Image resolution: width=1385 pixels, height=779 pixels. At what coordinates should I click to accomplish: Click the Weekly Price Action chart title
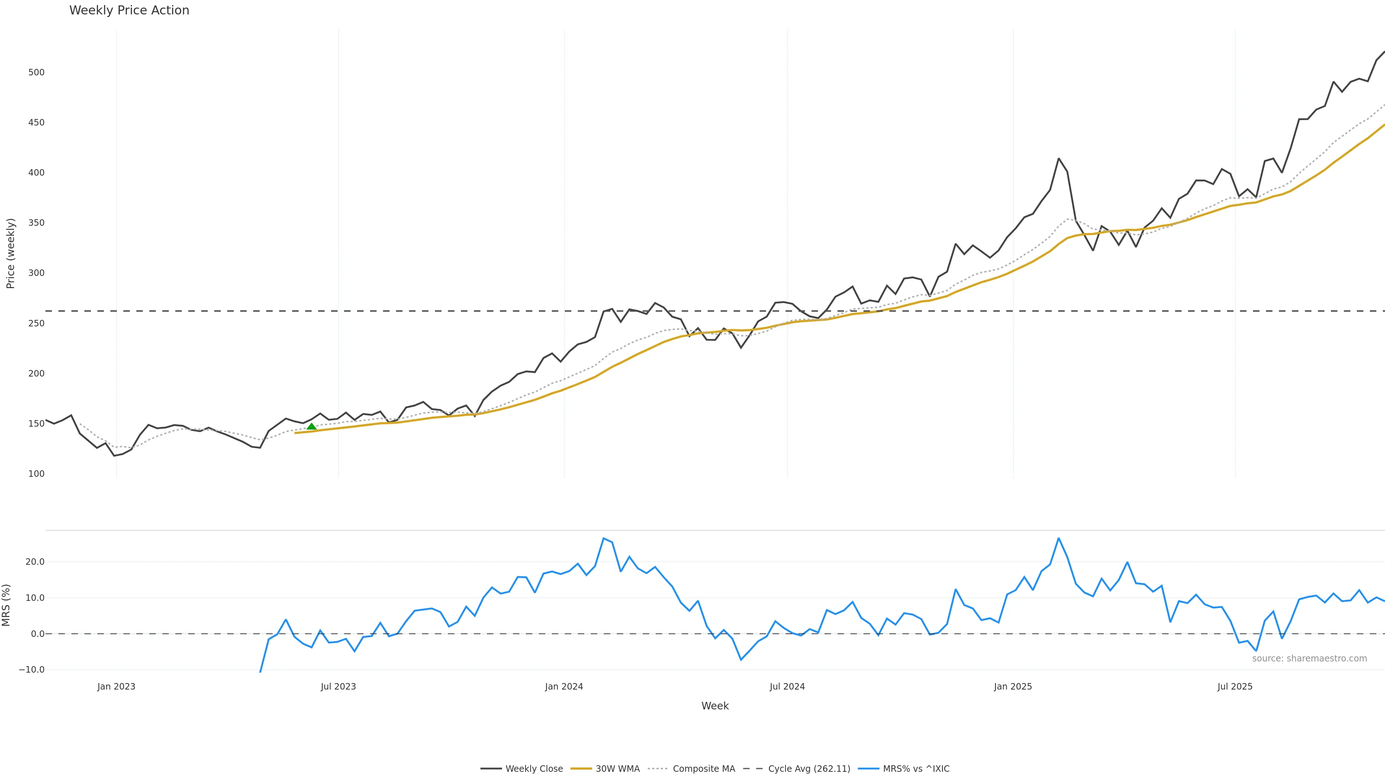tap(129, 10)
